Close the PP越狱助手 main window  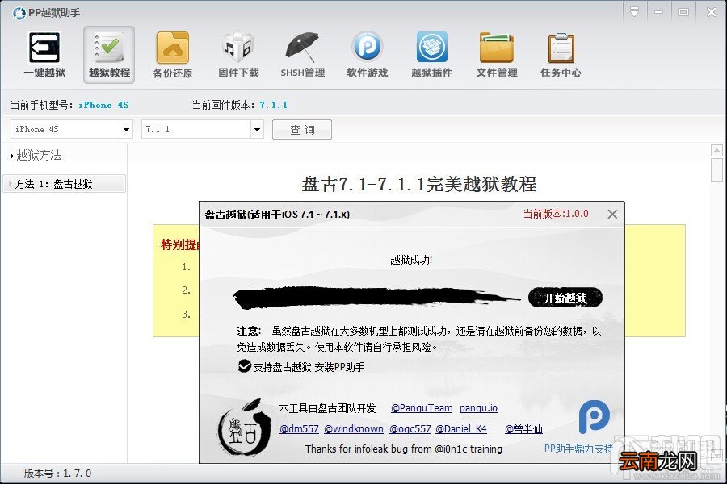click(x=711, y=12)
